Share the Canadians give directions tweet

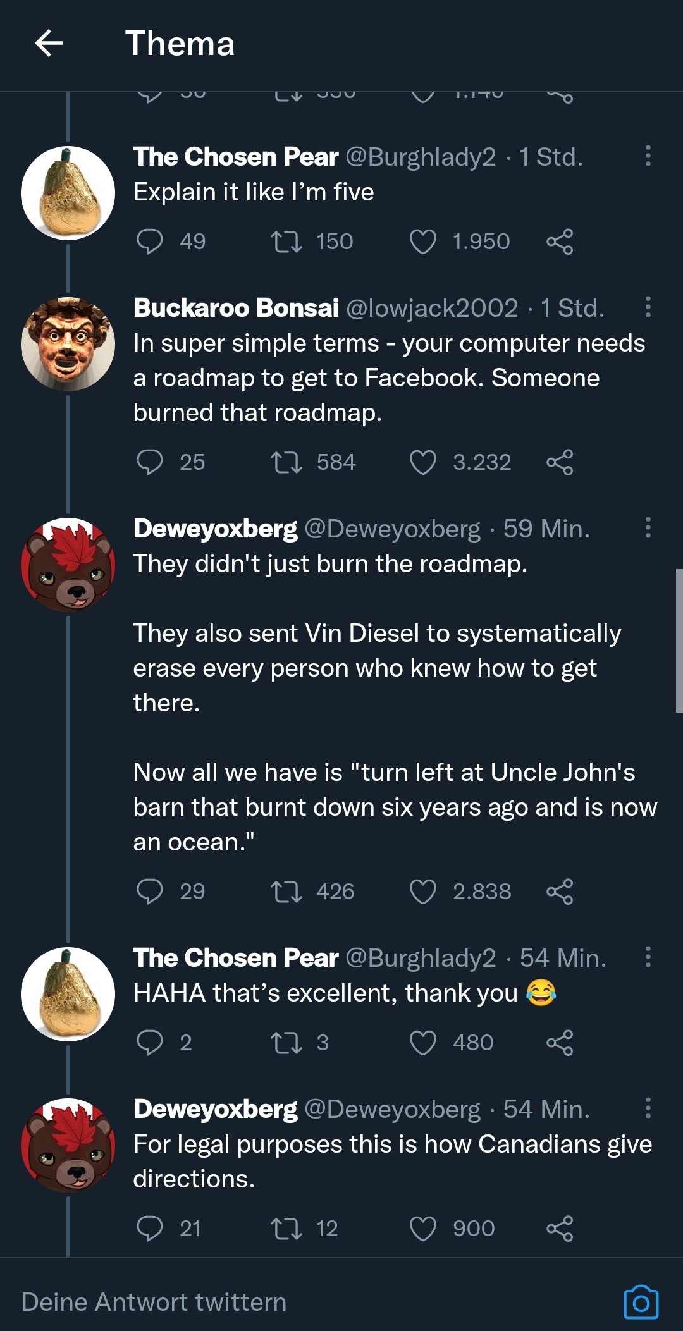(560, 1229)
